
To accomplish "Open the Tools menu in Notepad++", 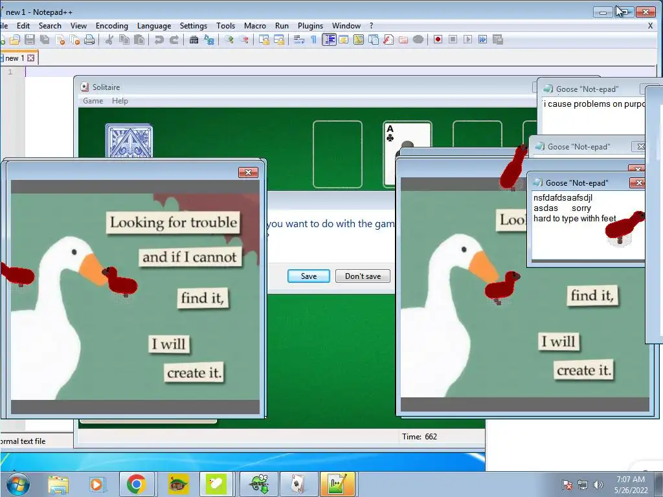I will (225, 26).
